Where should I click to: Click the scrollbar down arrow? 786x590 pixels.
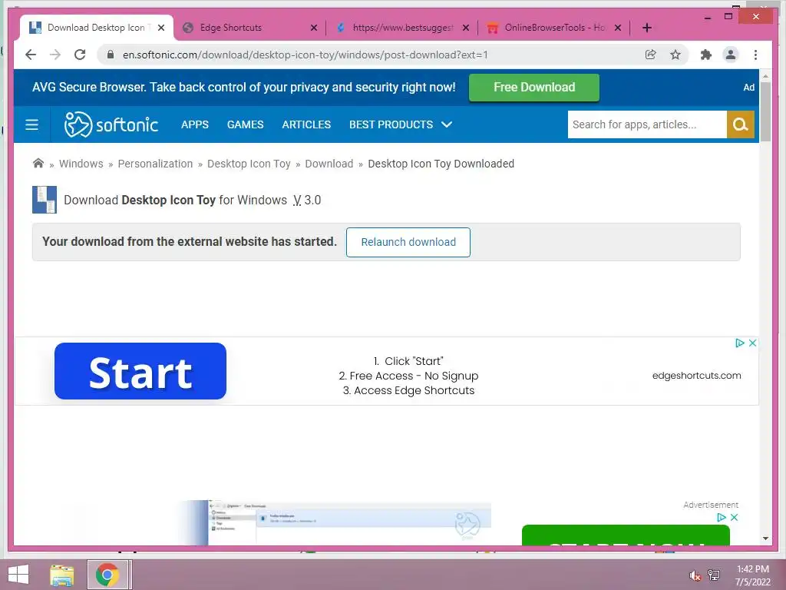[x=765, y=539]
